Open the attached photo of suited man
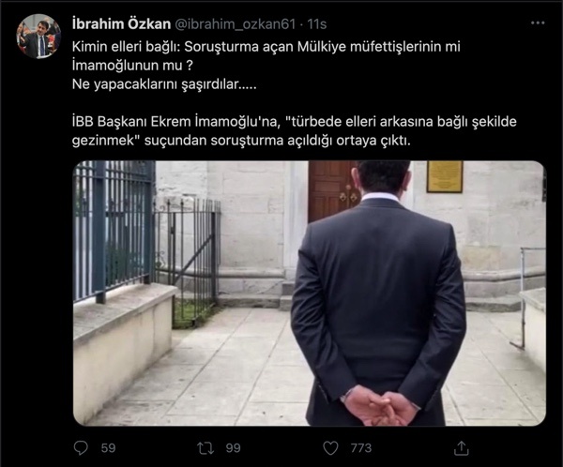This screenshot has height=467, width=563. click(x=310, y=294)
